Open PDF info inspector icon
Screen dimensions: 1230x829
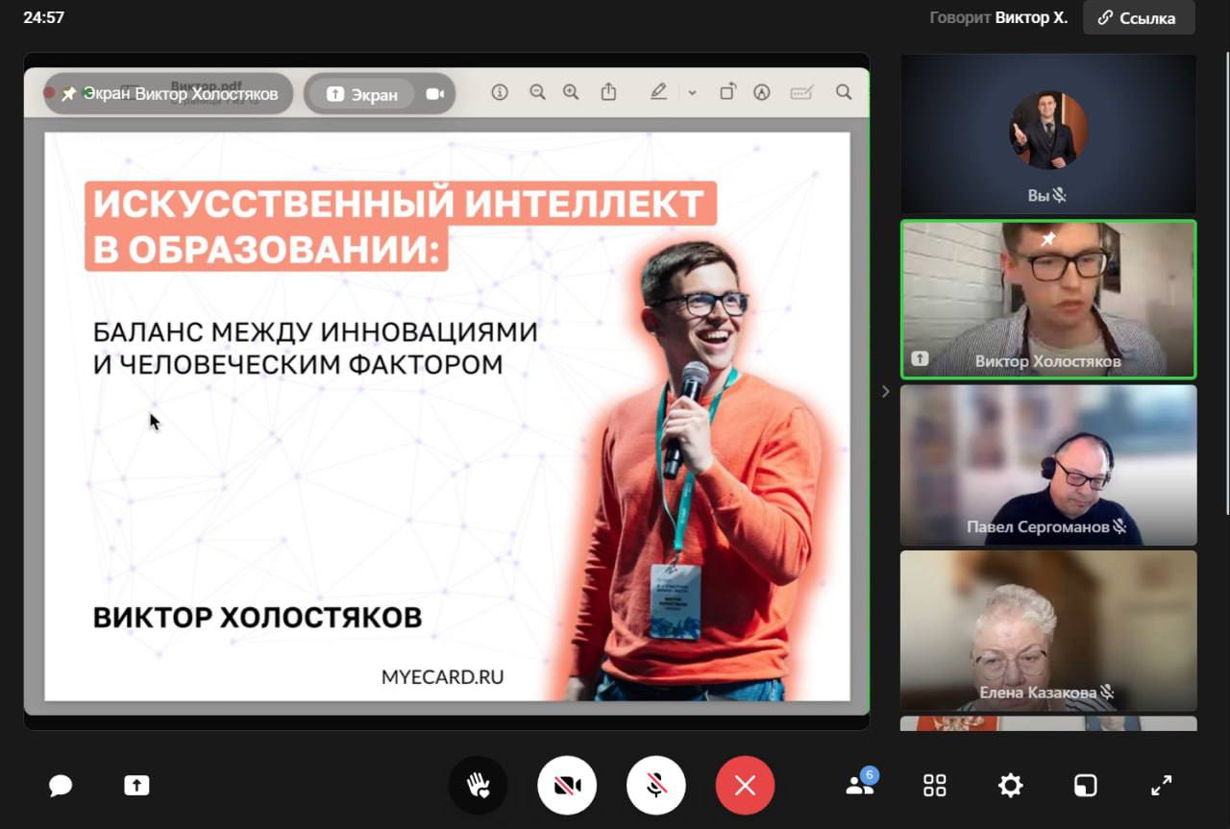pyautogui.click(x=500, y=92)
